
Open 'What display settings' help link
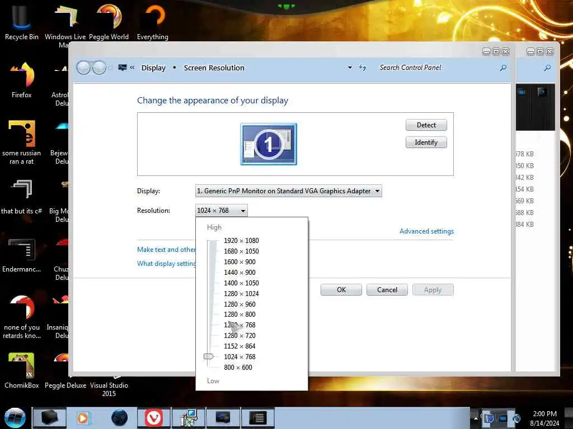(x=166, y=264)
